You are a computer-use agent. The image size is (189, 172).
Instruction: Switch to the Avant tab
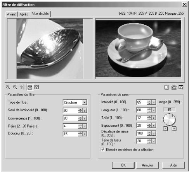pos(11,14)
